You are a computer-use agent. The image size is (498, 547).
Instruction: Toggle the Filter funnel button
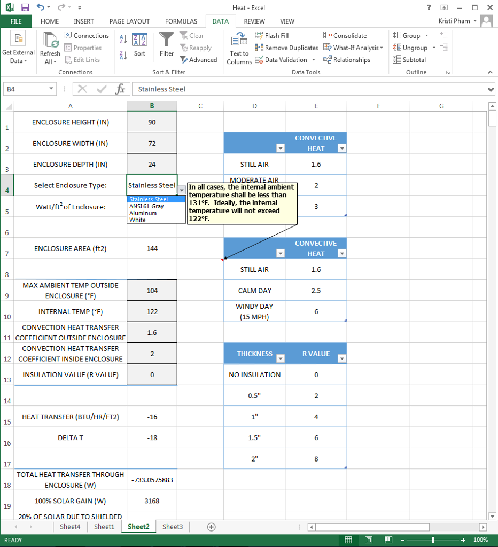click(x=167, y=44)
